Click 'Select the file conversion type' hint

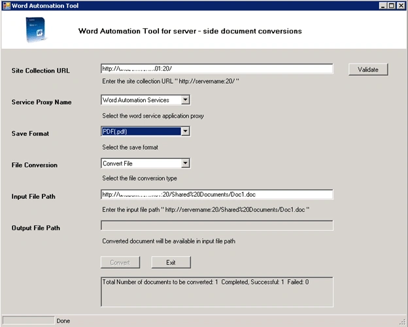click(x=139, y=179)
